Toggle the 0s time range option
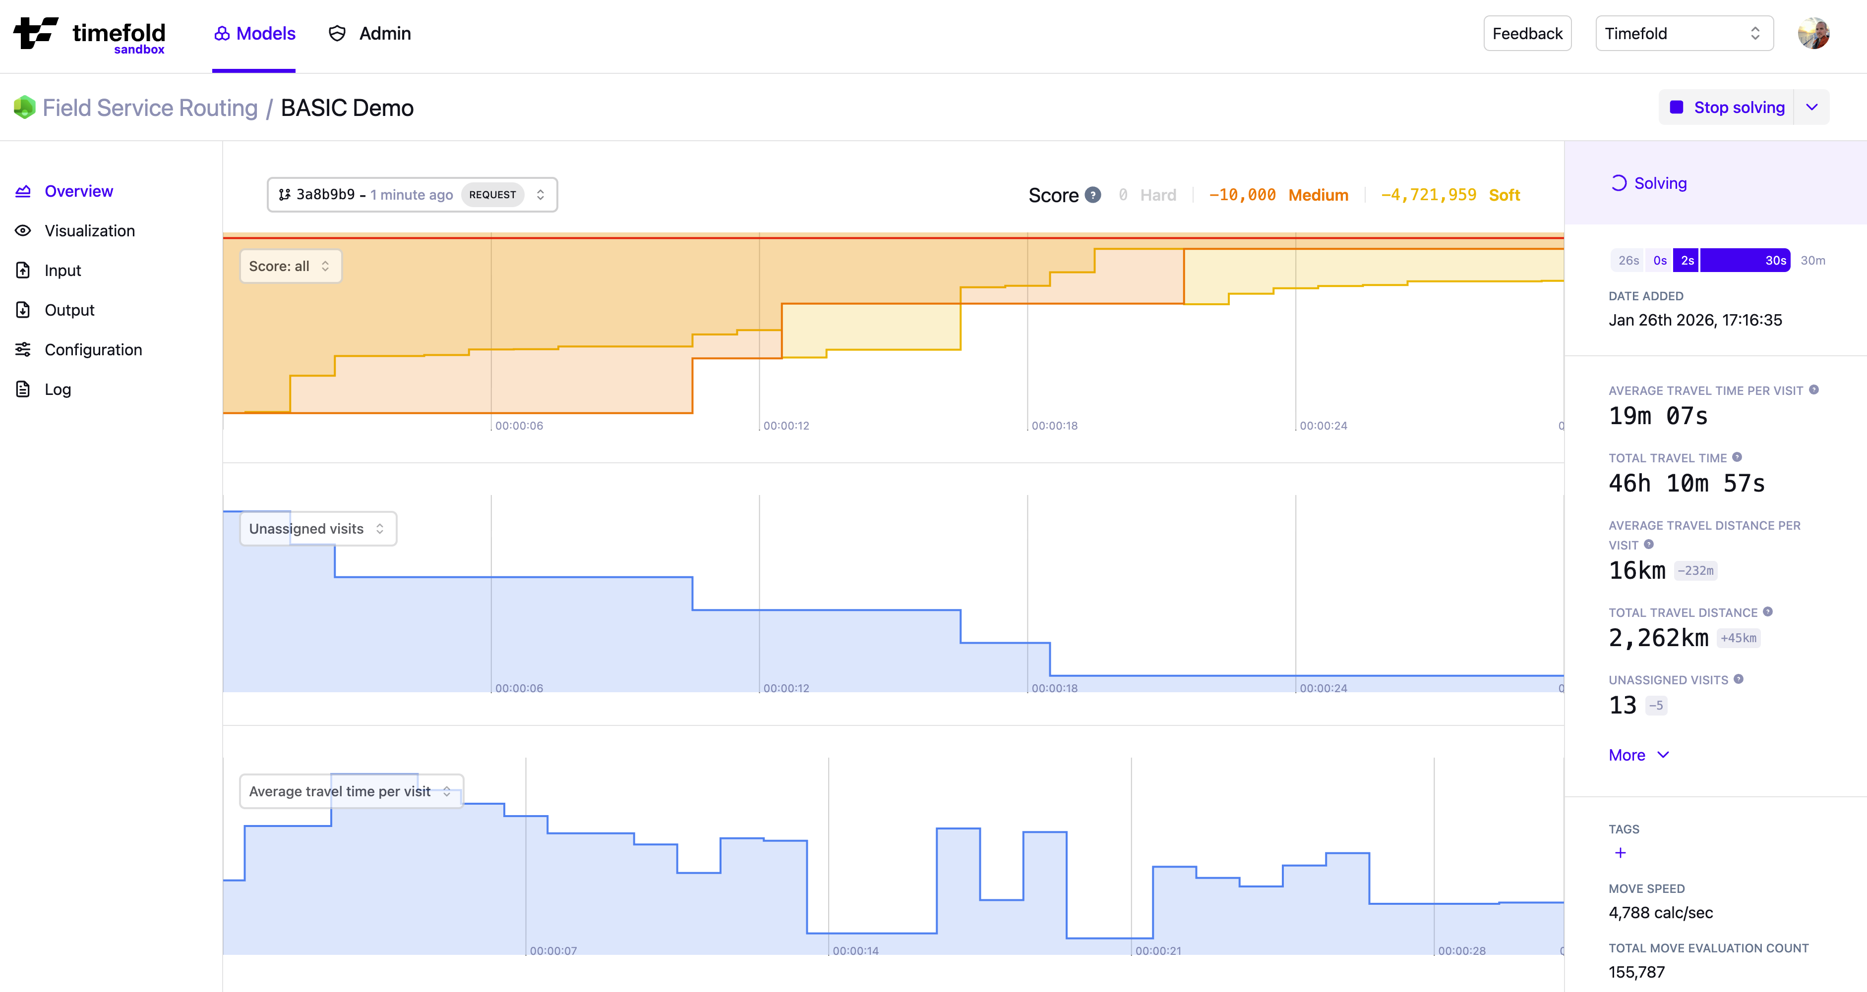 click(x=1659, y=260)
